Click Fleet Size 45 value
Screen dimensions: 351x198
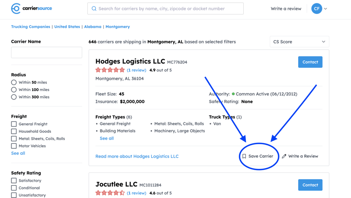tap(122, 94)
